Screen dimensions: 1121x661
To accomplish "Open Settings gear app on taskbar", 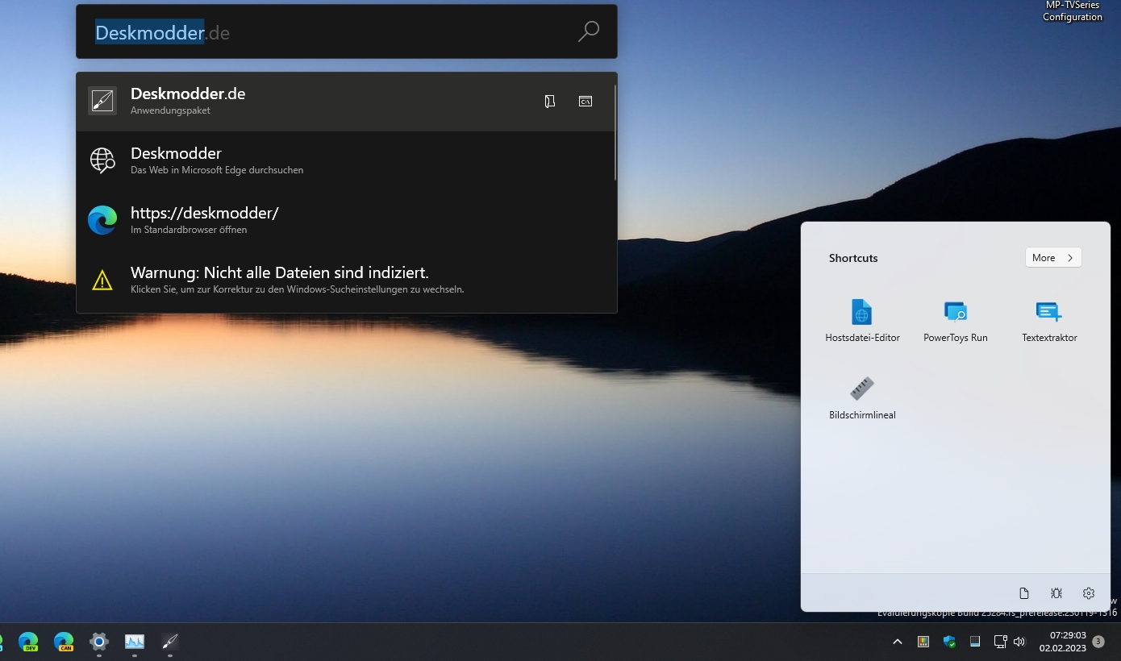I will (99, 642).
